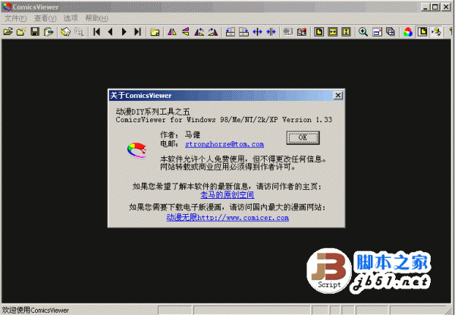
Task: Click the folder with sparkle icon
Action: 21,32
